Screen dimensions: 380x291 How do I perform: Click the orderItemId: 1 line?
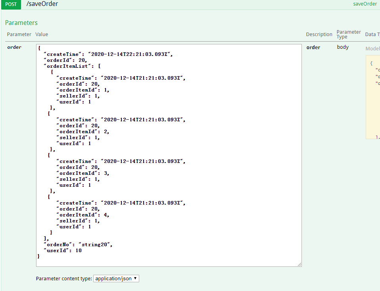coord(83,90)
